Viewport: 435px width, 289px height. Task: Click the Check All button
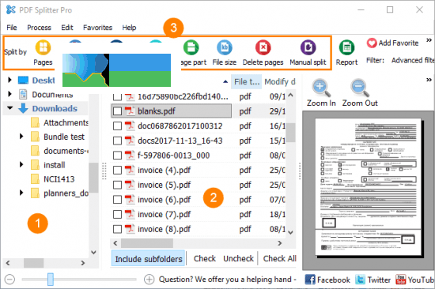(279, 258)
